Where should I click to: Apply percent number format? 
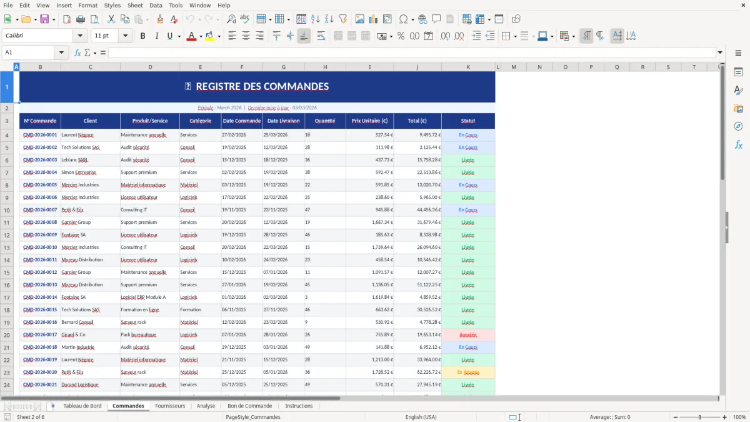tap(400, 36)
